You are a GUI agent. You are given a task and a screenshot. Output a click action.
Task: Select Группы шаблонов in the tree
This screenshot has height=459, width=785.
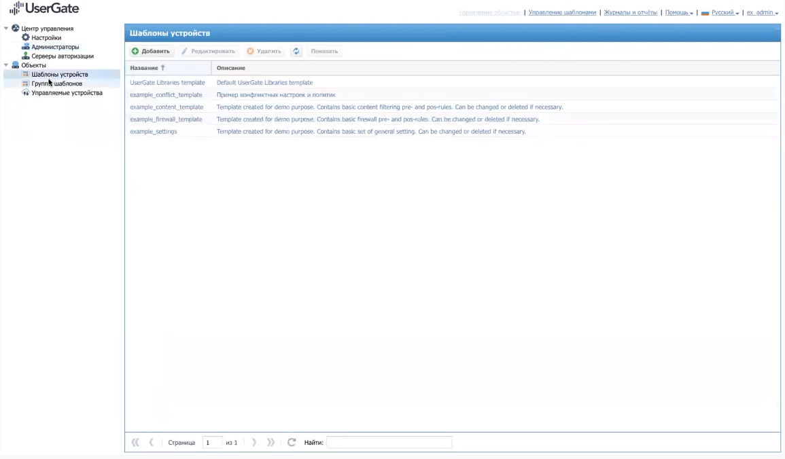pyautogui.click(x=56, y=84)
